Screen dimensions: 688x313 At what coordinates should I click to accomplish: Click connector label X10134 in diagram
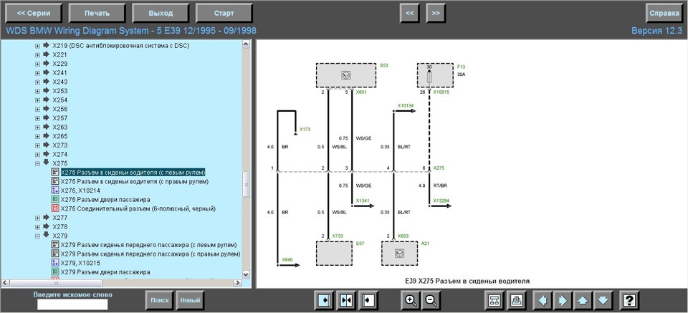pyautogui.click(x=405, y=106)
